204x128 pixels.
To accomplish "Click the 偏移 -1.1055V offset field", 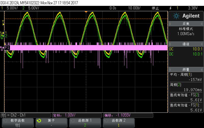I will (x=128, y=115).
